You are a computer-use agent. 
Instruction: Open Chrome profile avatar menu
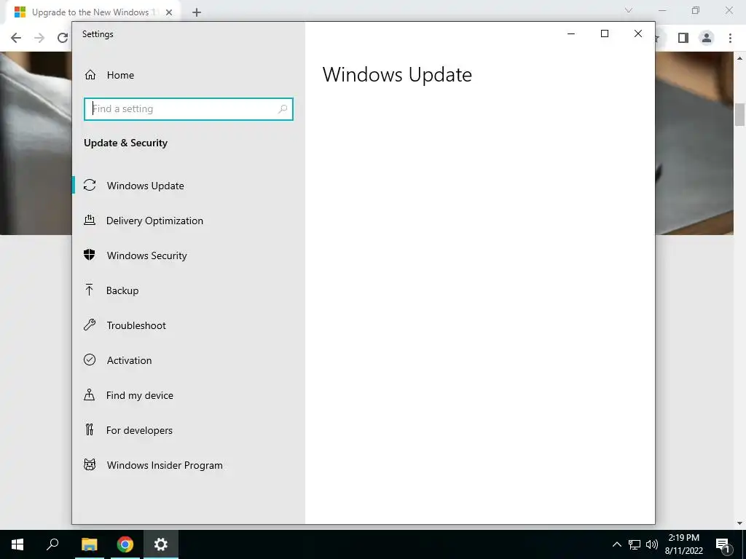coord(707,38)
